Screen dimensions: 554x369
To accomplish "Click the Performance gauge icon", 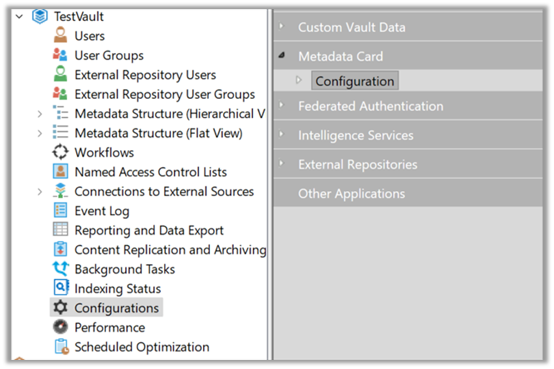I will click(60, 327).
